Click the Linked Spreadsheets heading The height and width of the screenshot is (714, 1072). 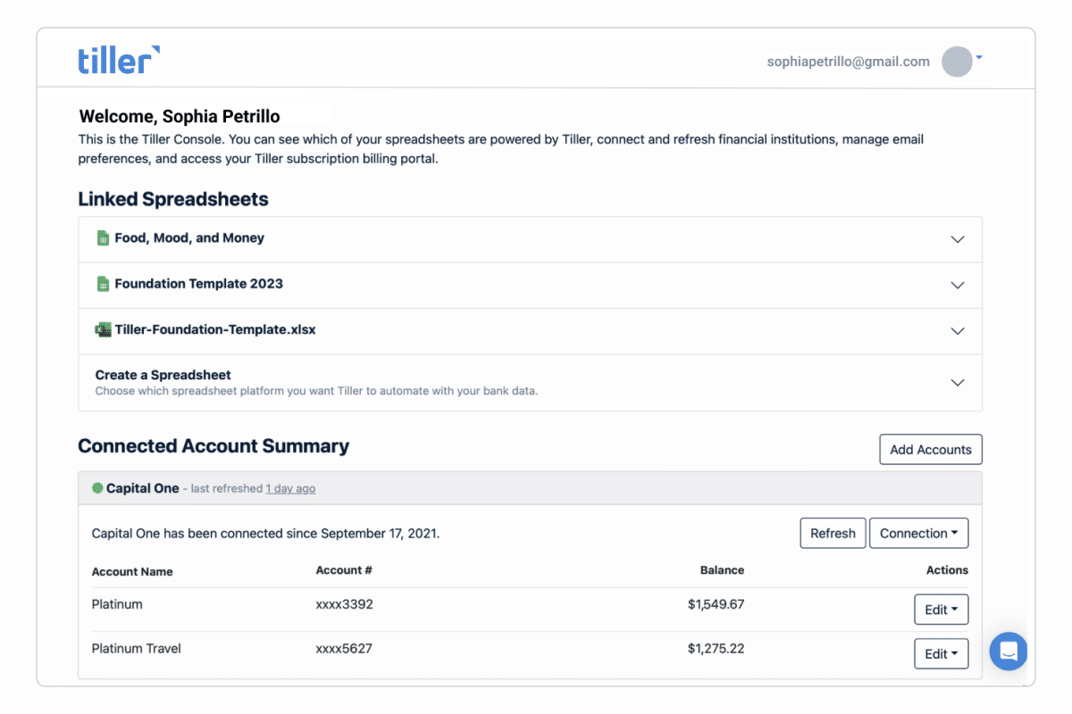click(x=173, y=199)
